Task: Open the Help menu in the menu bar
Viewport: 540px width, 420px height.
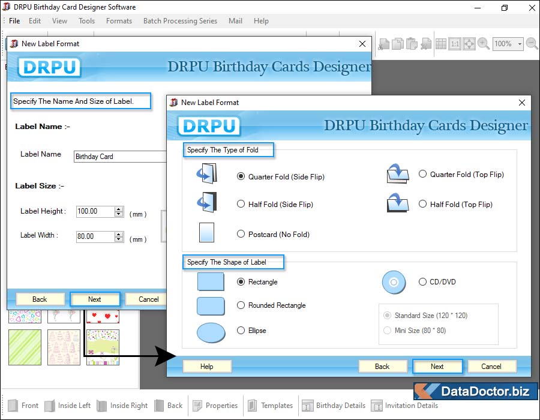Action: [x=261, y=21]
